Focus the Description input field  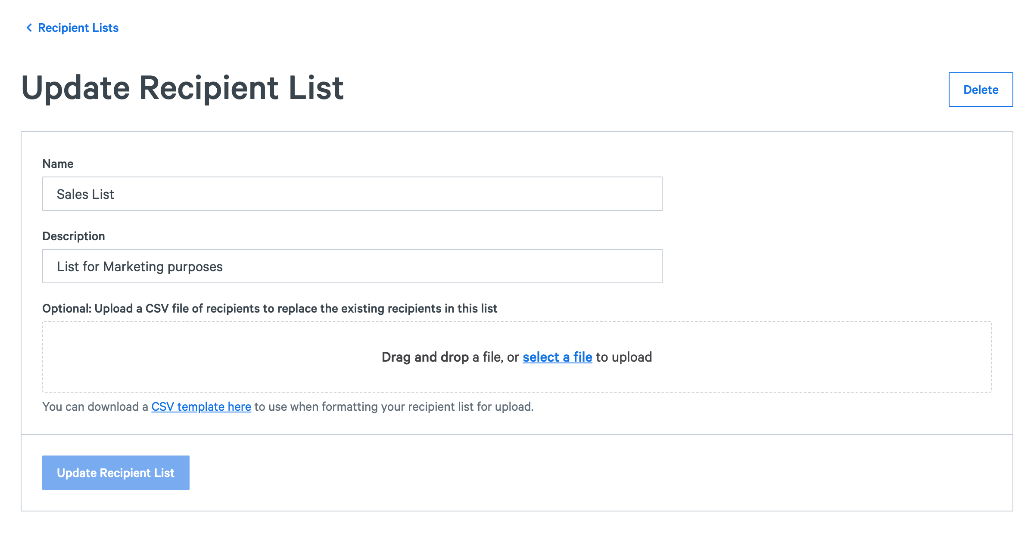352,266
